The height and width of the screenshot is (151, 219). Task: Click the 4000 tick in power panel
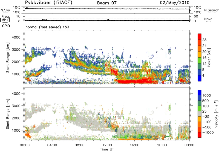pos(16,37)
